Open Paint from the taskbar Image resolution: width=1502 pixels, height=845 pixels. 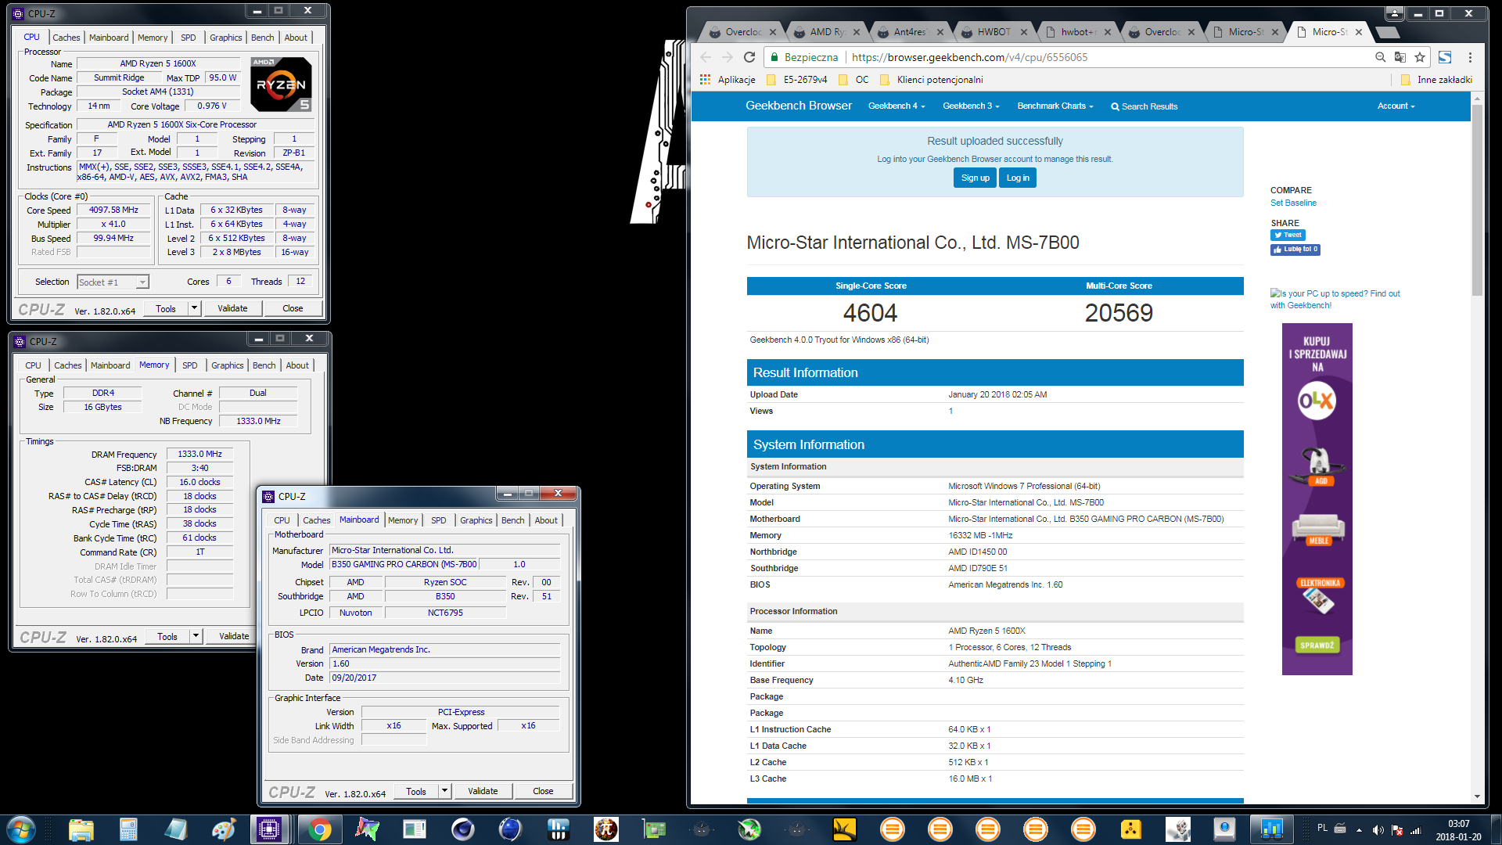[x=224, y=829]
